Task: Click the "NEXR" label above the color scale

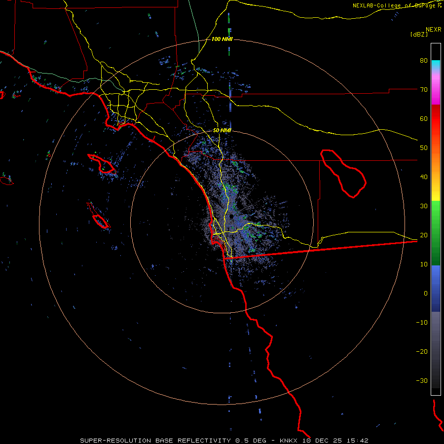Action: coord(434,30)
